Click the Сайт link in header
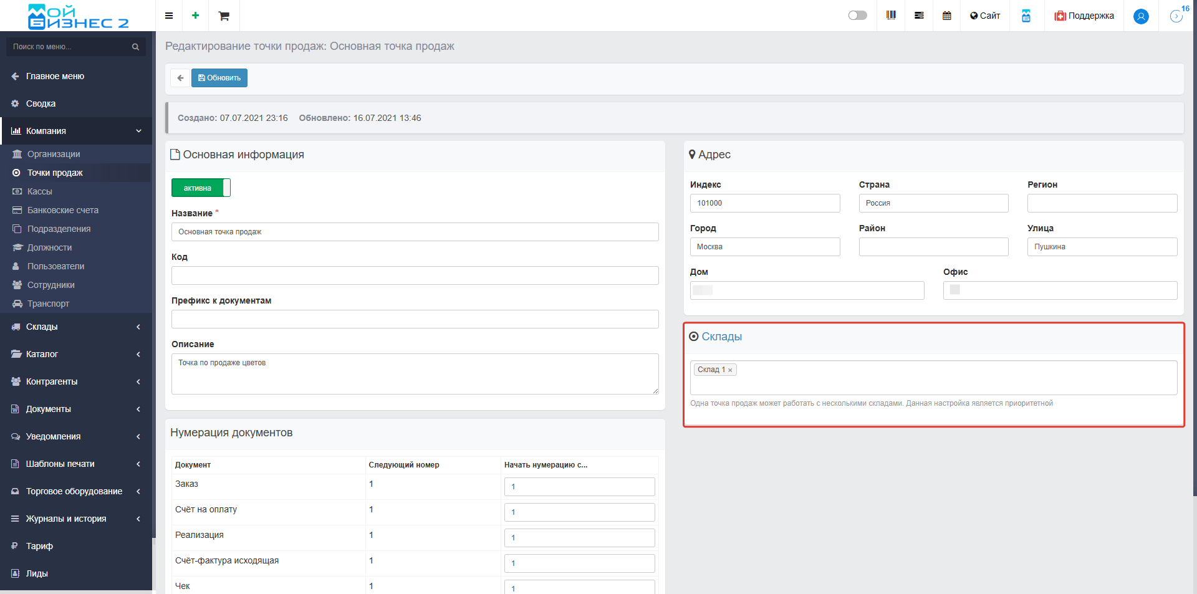1197x594 pixels. 985,16
